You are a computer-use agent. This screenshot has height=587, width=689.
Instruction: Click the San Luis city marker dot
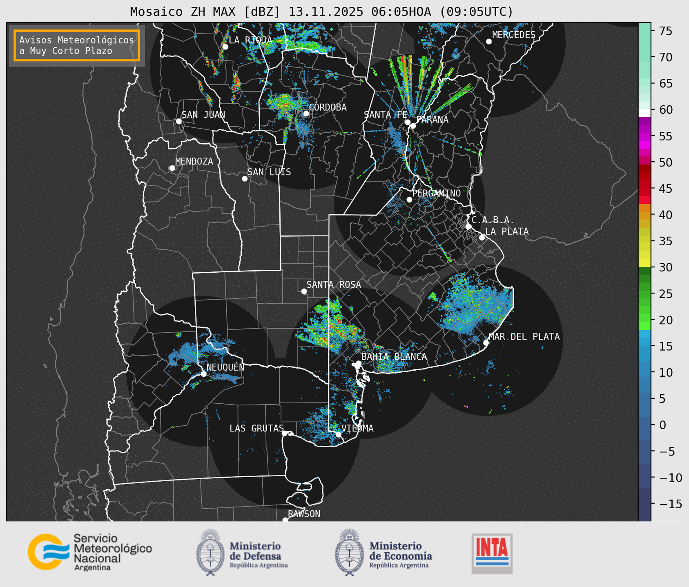245,179
